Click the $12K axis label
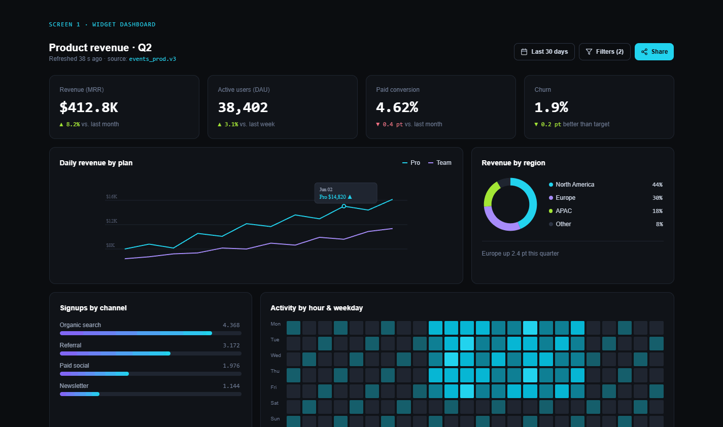The height and width of the screenshot is (427, 723). 112,221
